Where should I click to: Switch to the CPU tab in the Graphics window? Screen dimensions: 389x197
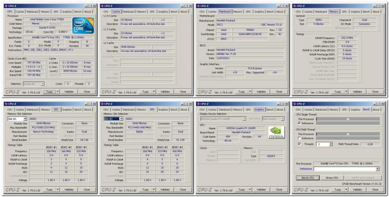click(202, 110)
